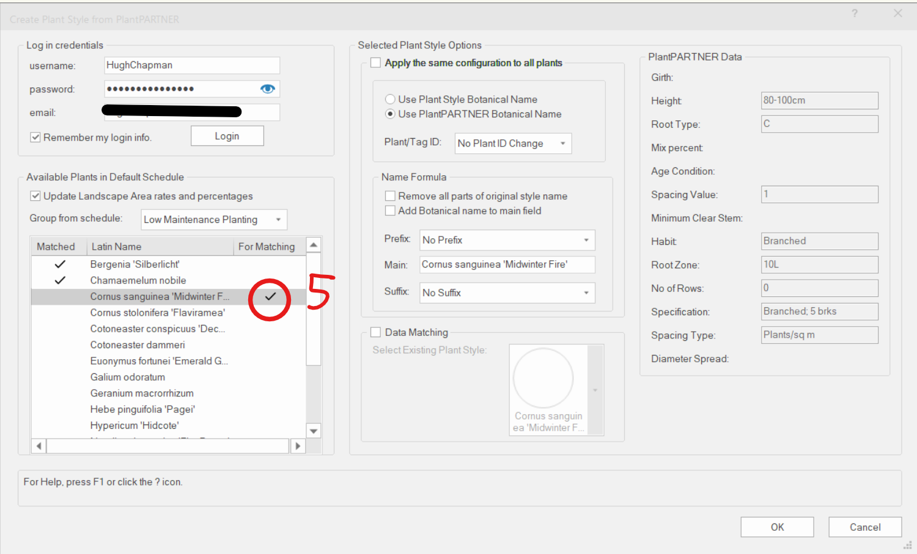Open the Prefix dropdown
This screenshot has height=554, width=917.
click(x=507, y=240)
